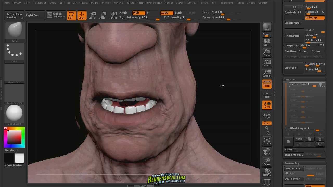Toggle the Floor grid
333x187 pixels.
(267, 95)
